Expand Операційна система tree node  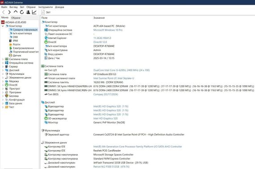click(x=3, y=63)
